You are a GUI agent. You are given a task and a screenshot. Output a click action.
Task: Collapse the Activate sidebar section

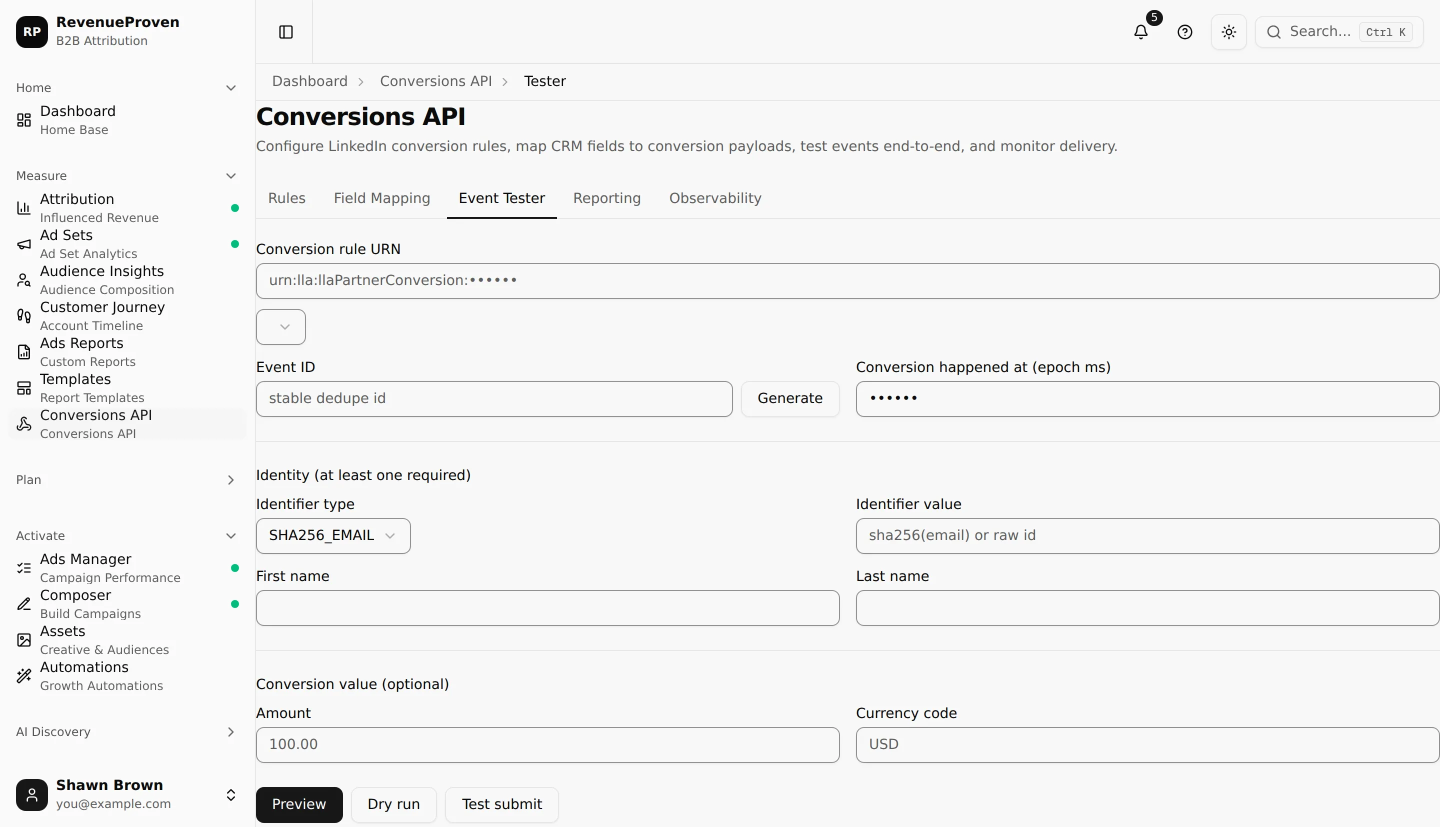[230, 536]
